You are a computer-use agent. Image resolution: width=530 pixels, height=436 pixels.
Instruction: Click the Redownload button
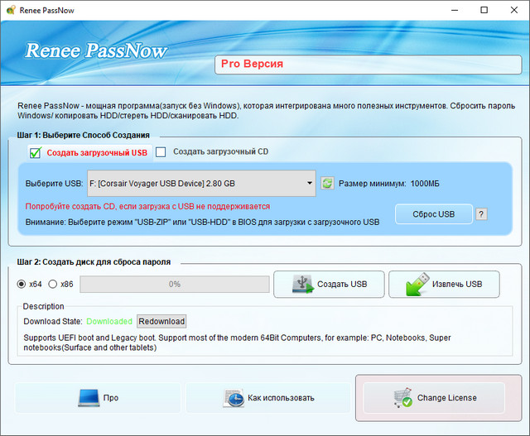coord(161,321)
